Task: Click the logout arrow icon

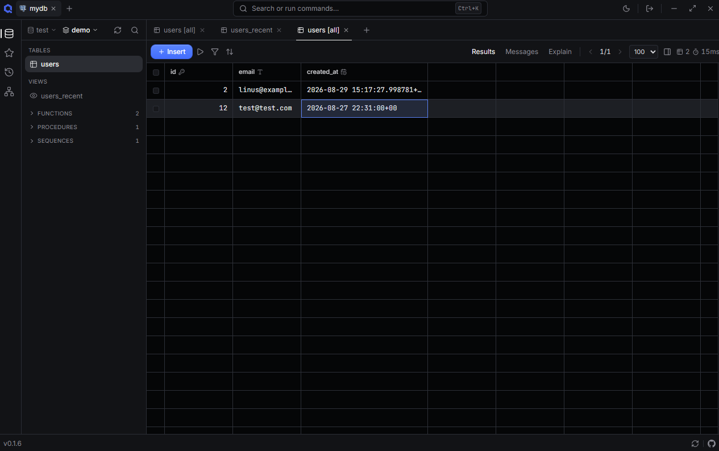Action: [x=650, y=9]
